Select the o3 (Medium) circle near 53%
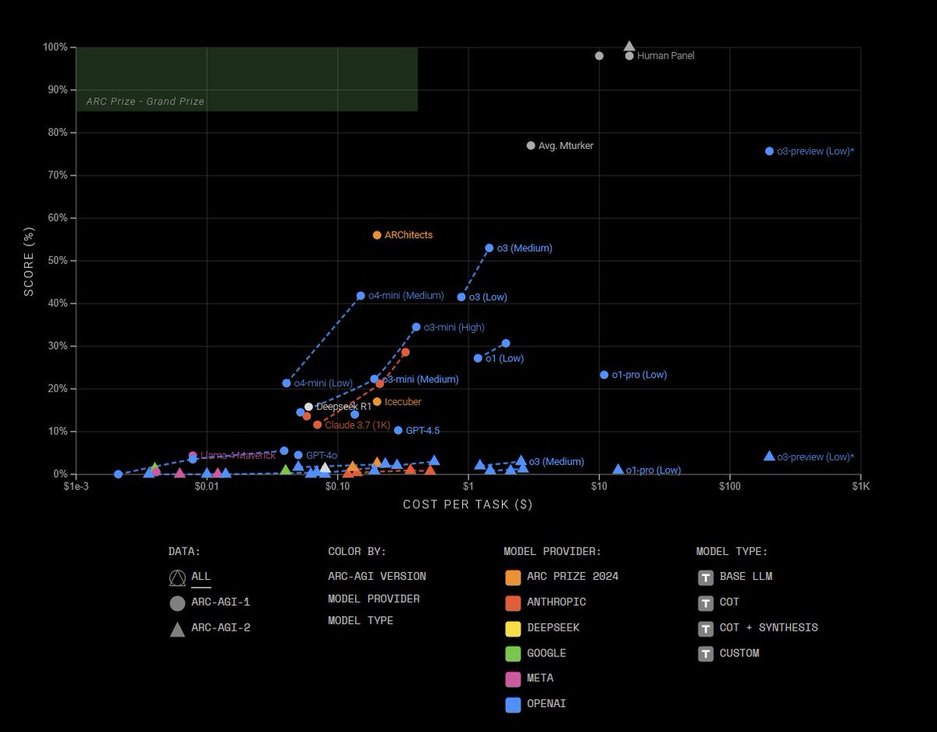 click(x=490, y=248)
